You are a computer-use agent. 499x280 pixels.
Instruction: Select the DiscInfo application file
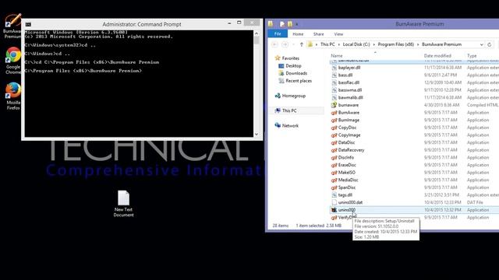[x=346, y=157]
